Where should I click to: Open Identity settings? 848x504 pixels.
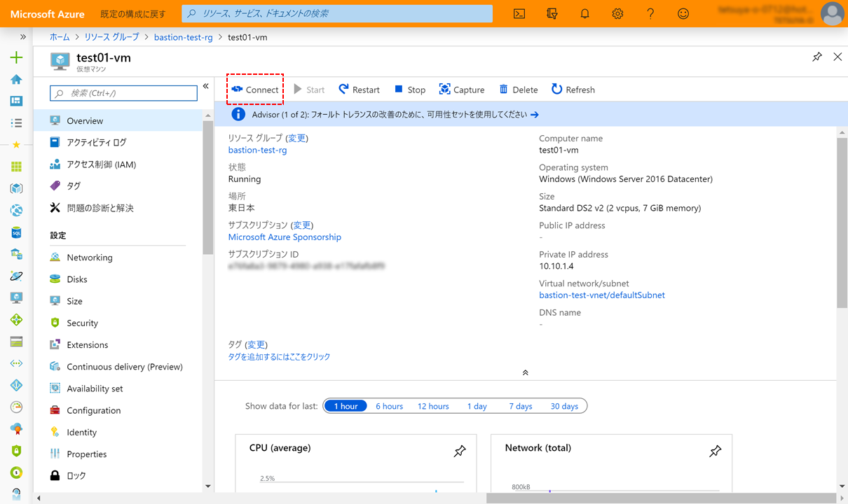tap(118, 433)
